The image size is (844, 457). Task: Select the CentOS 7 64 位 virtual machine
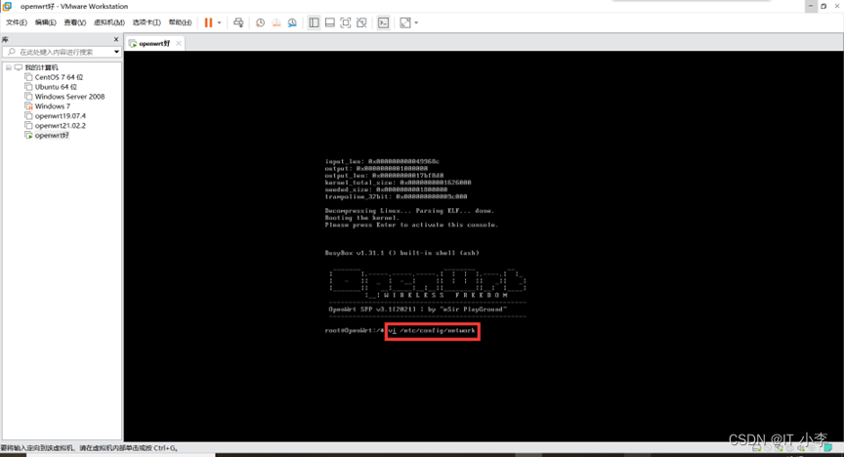click(x=59, y=77)
